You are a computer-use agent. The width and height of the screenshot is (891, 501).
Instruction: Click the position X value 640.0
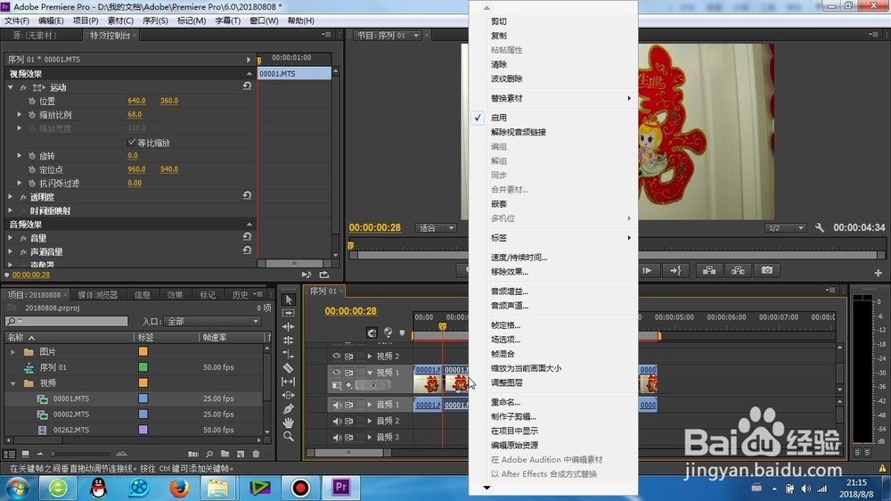point(136,101)
